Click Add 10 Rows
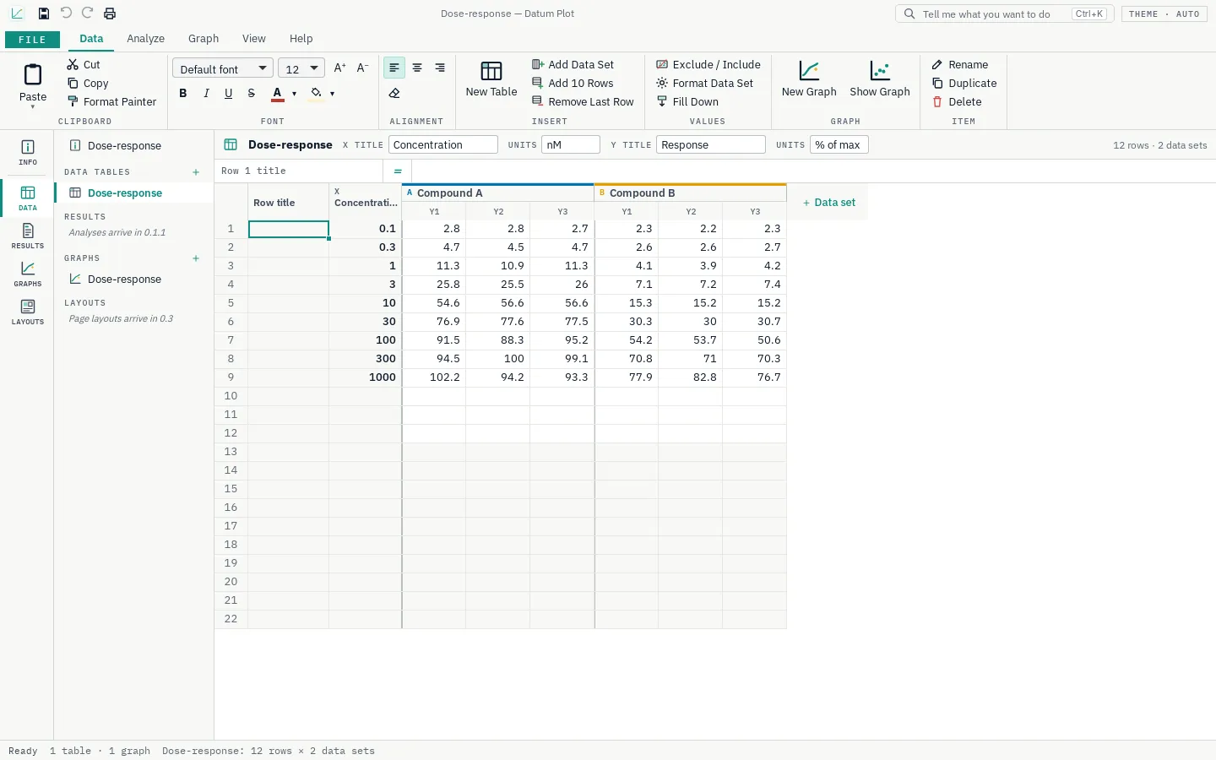Image resolution: width=1216 pixels, height=760 pixels. click(573, 83)
